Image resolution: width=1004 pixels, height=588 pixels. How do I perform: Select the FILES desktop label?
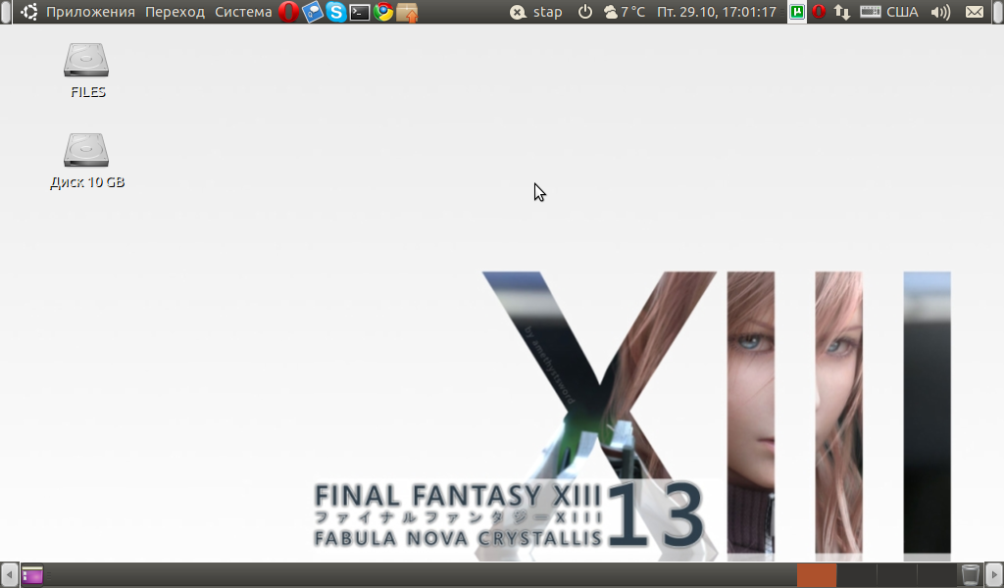(x=87, y=92)
